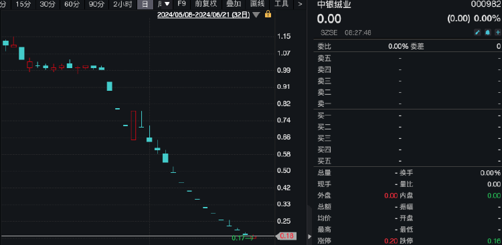Set a price alert with the bell icon
502x245 pixels.
tap(487, 33)
